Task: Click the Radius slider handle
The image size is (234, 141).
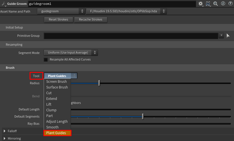Action: [x=99, y=83]
